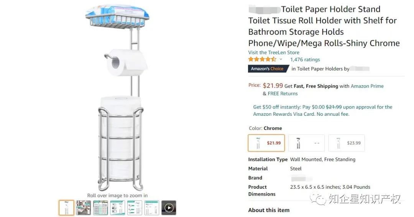Click the star rating icons
The image size is (414, 217).
(x=262, y=60)
